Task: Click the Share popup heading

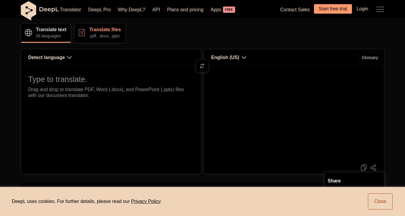Action: click(334, 181)
